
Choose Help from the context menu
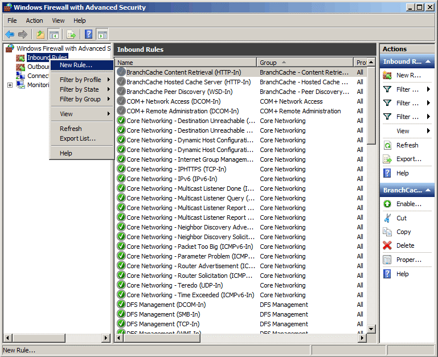tap(82, 153)
